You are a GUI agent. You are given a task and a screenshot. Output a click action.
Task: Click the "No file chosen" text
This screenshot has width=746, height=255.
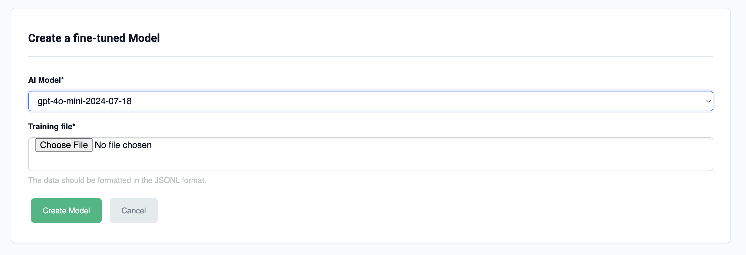[x=123, y=145]
